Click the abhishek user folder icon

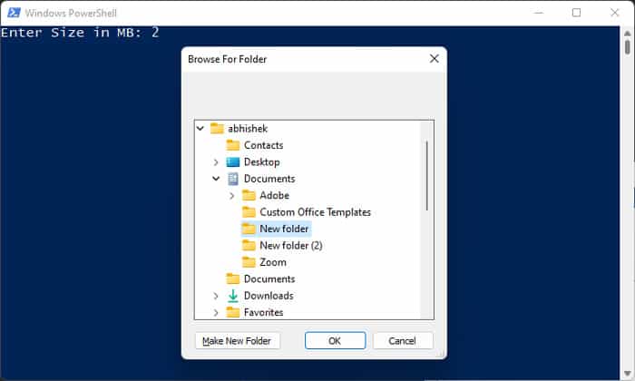tap(217, 128)
